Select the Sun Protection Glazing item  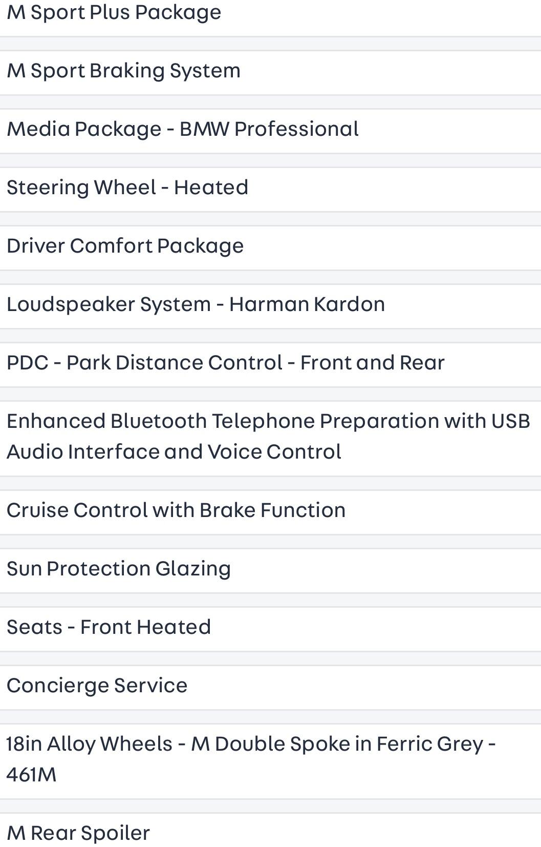point(119,569)
